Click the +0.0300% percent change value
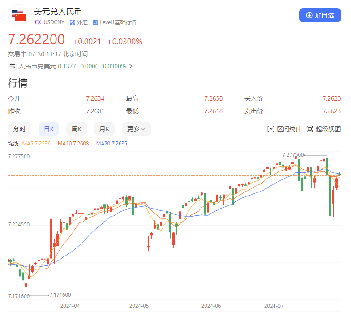The width and height of the screenshot is (351, 316). point(124,42)
